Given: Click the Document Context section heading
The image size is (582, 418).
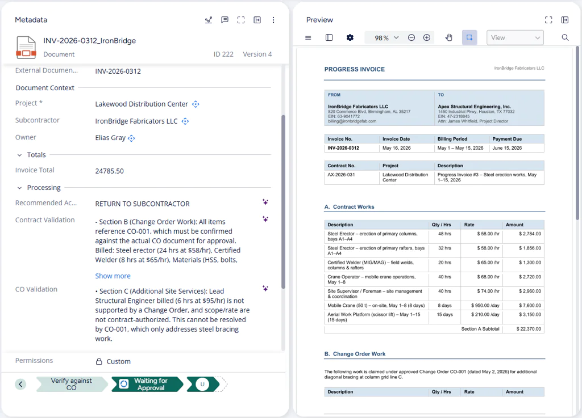Looking at the screenshot, I should [45, 88].
